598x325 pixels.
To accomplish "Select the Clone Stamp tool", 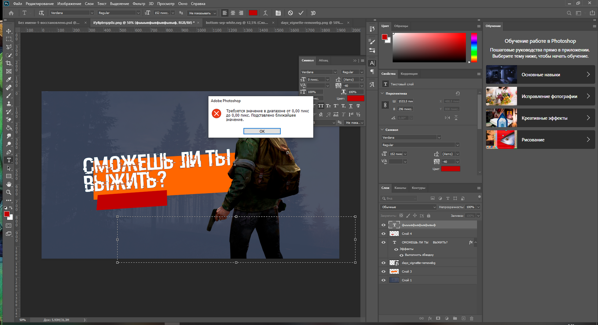I will pyautogui.click(x=9, y=104).
